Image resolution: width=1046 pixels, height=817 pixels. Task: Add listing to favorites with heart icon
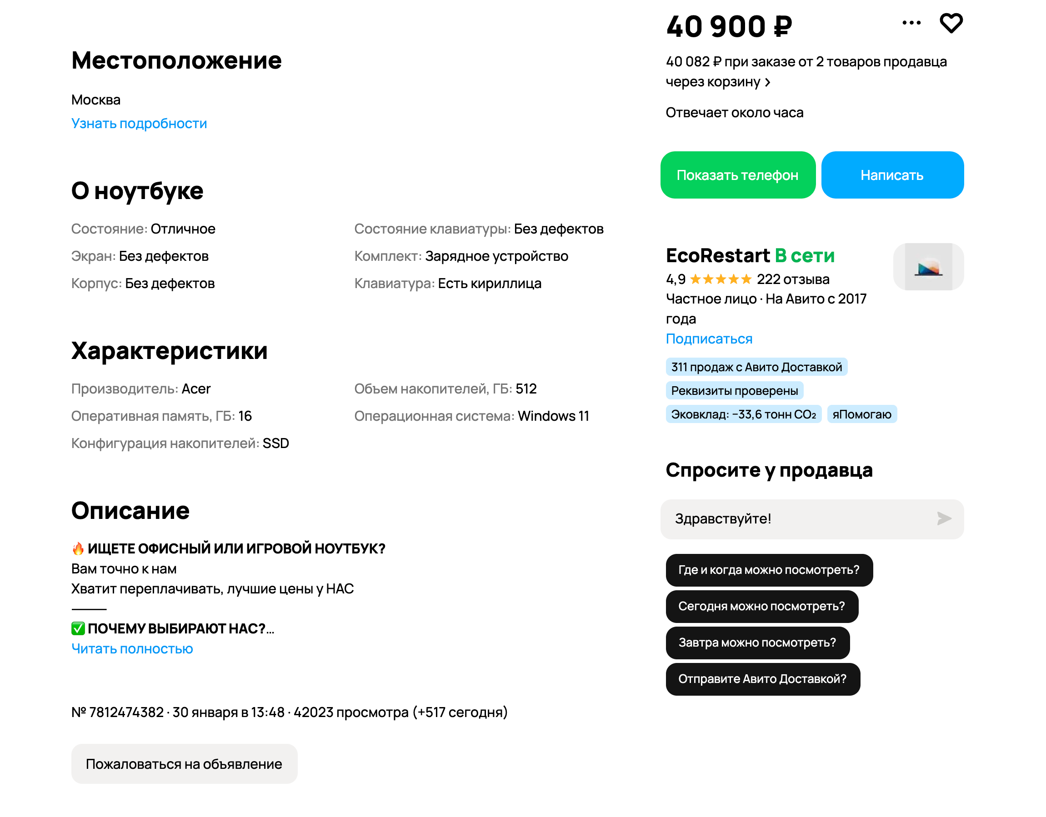tap(951, 23)
